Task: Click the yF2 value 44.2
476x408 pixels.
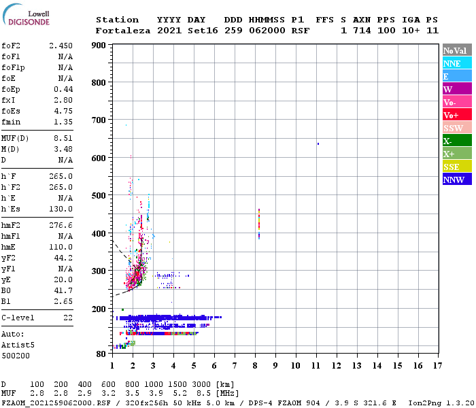Action: point(63,258)
